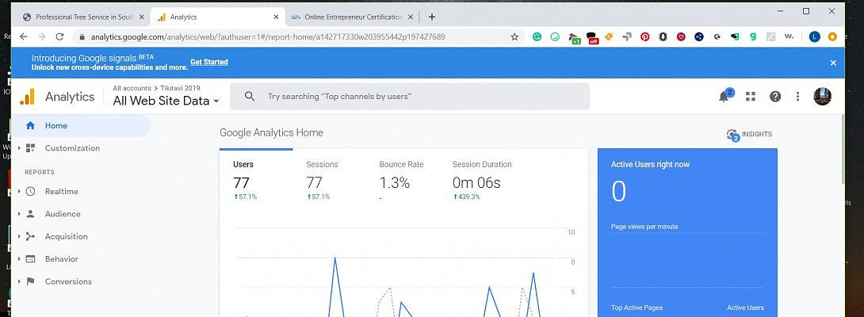The image size is (864, 317).
Task: Click the help question mark icon
Action: (775, 97)
